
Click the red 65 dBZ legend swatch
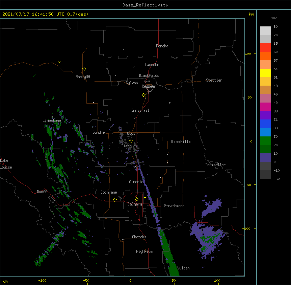coord(265,48)
